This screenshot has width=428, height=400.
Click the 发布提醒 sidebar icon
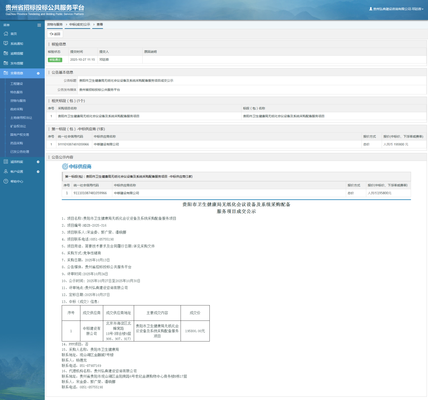click(x=6, y=63)
